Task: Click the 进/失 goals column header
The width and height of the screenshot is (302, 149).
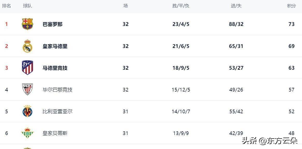Action: [236, 6]
